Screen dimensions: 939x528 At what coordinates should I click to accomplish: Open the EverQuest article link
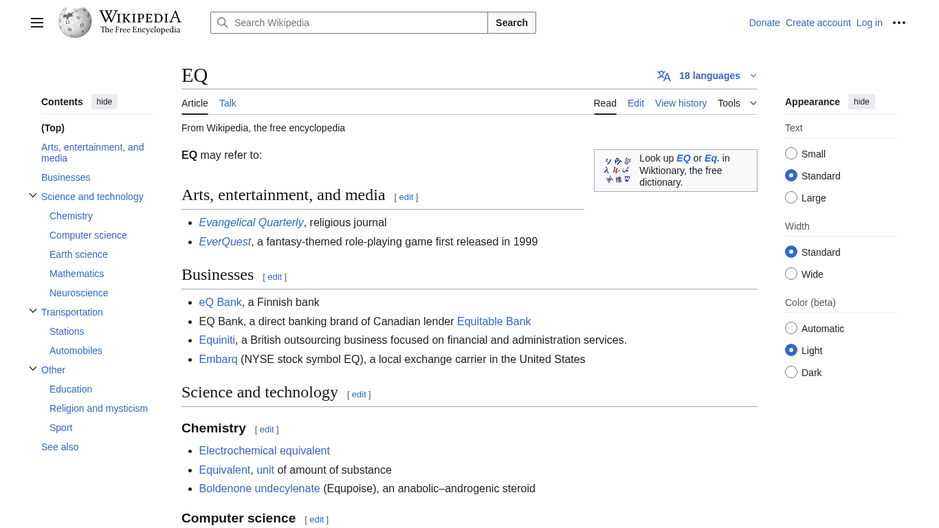pos(225,242)
